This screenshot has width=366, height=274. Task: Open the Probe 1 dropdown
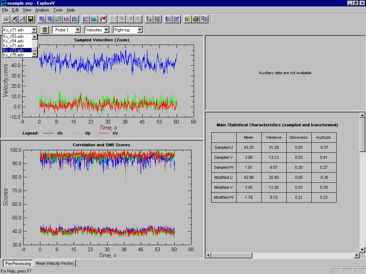78,30
